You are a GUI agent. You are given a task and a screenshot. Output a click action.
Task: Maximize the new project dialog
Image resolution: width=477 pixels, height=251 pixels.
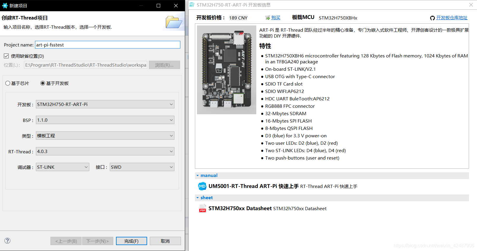(x=158, y=6)
